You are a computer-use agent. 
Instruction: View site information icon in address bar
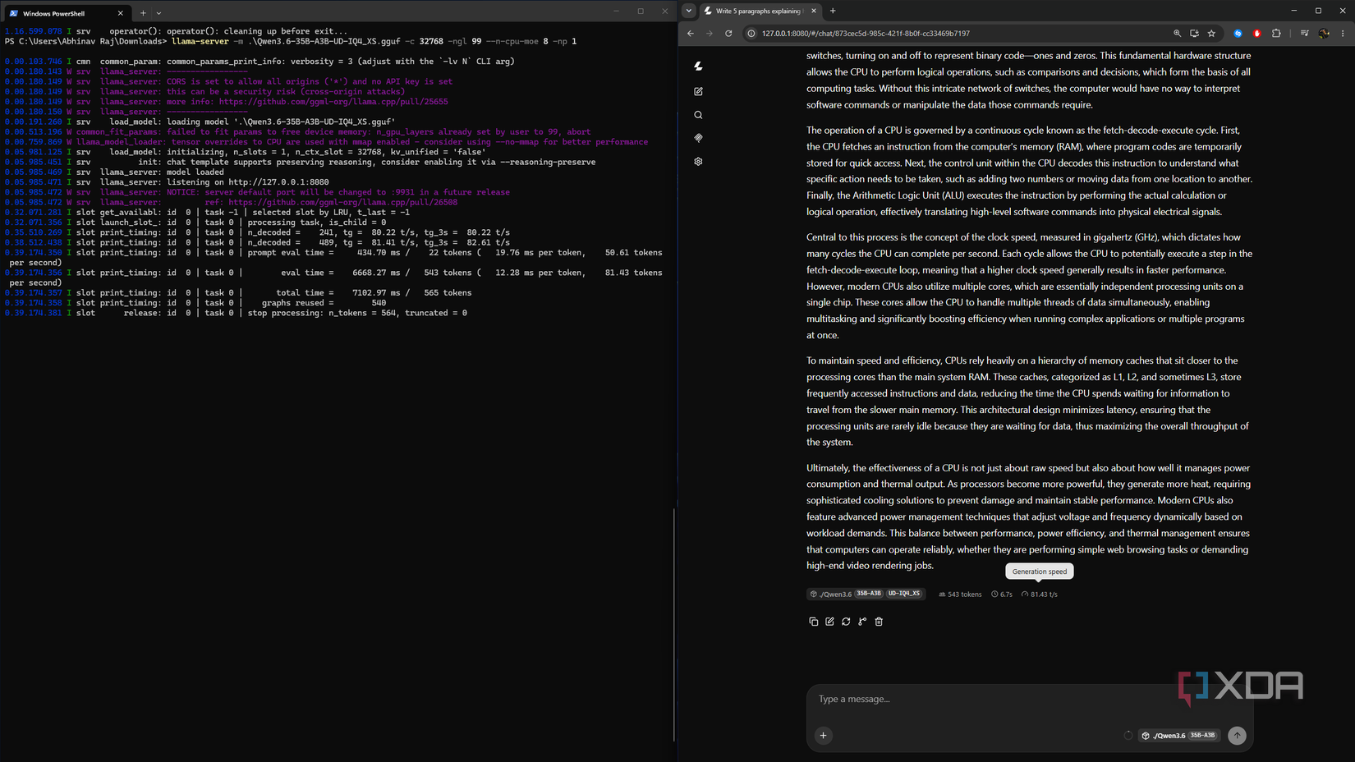click(x=751, y=34)
